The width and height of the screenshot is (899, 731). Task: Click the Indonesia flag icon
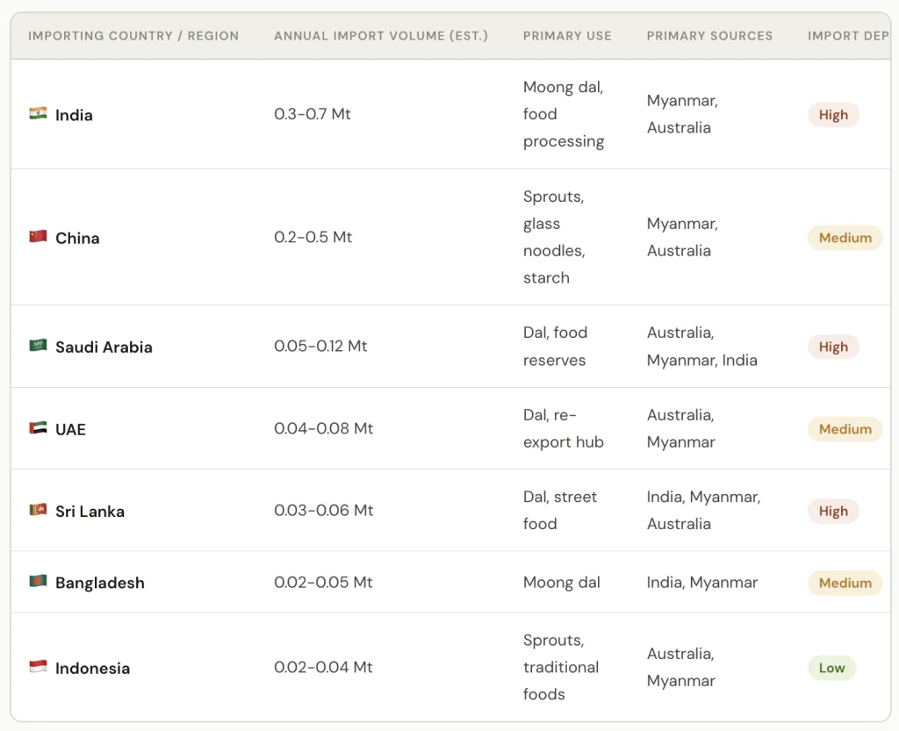38,666
